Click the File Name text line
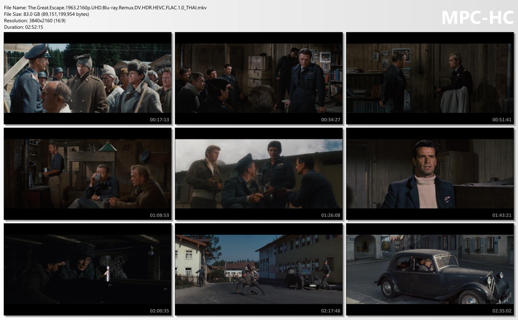518x320 pixels. click(x=105, y=8)
